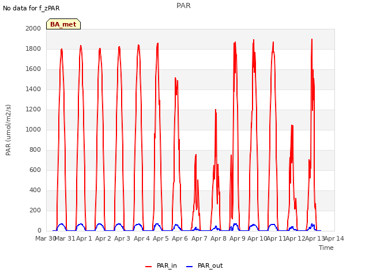The width and height of the screenshot is (369, 277).
Task: Click the 'Apr 14' x-axis date label
Action: tap(334, 238)
